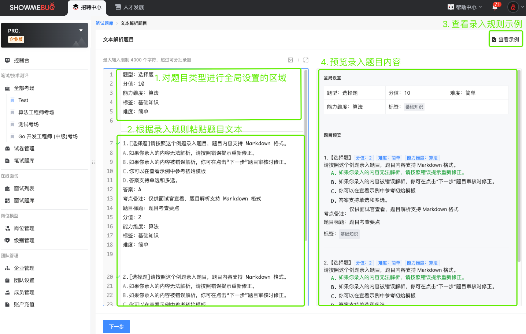526x334 pixels.
Task: Expand the PRO 企业版 team dropdown
Action: [81, 31]
